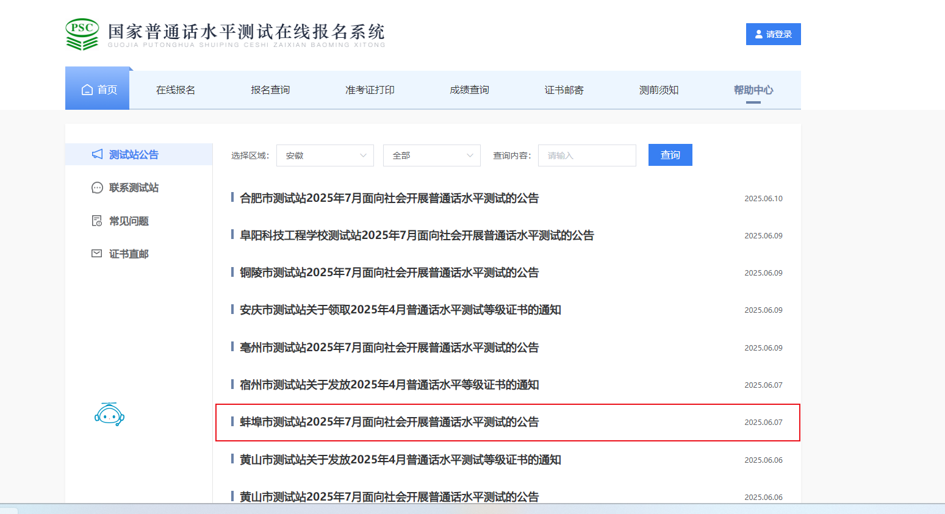Open the 阜阳科技工程学校测试站 announcement

click(417, 235)
